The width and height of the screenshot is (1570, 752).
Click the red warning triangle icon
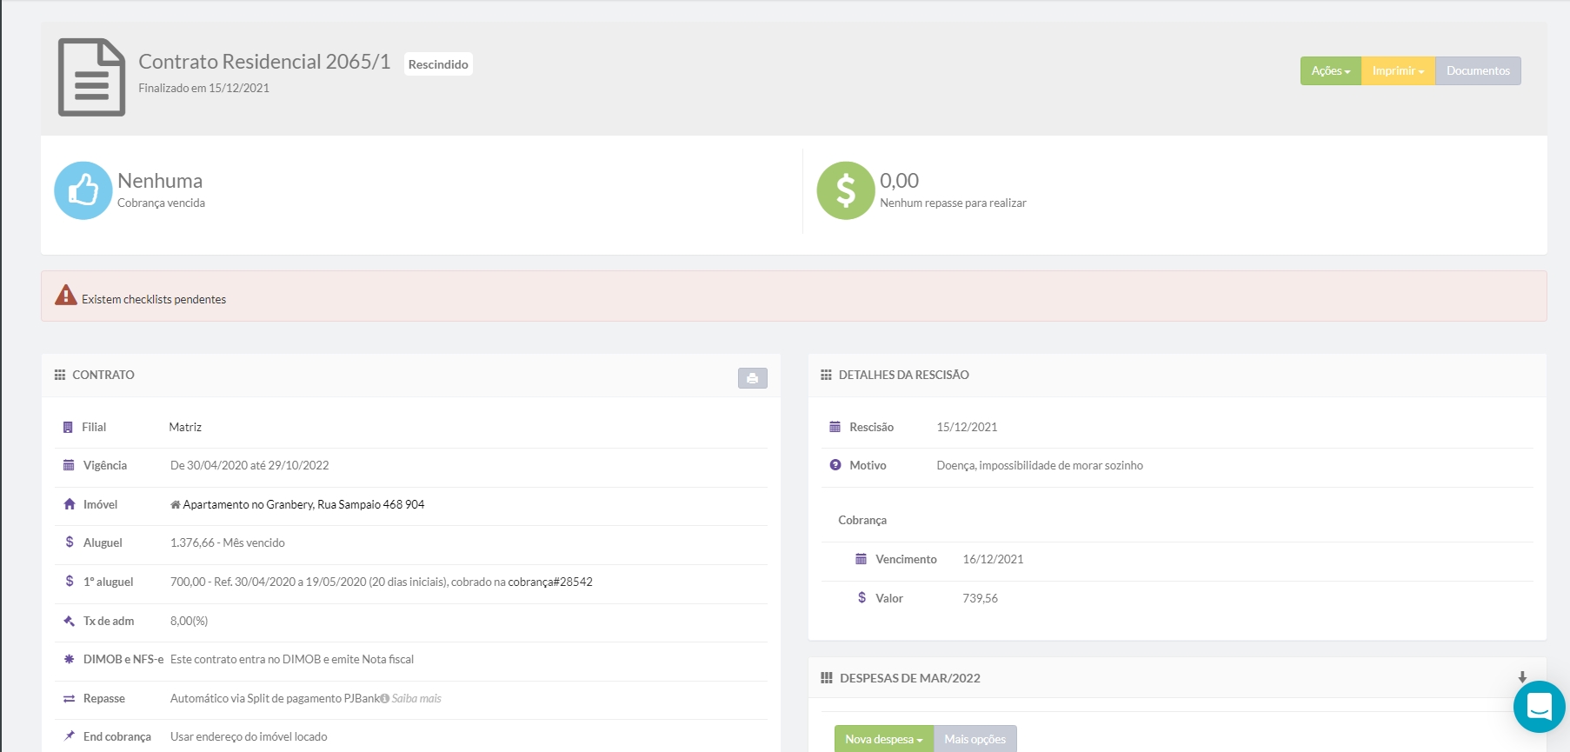point(66,296)
